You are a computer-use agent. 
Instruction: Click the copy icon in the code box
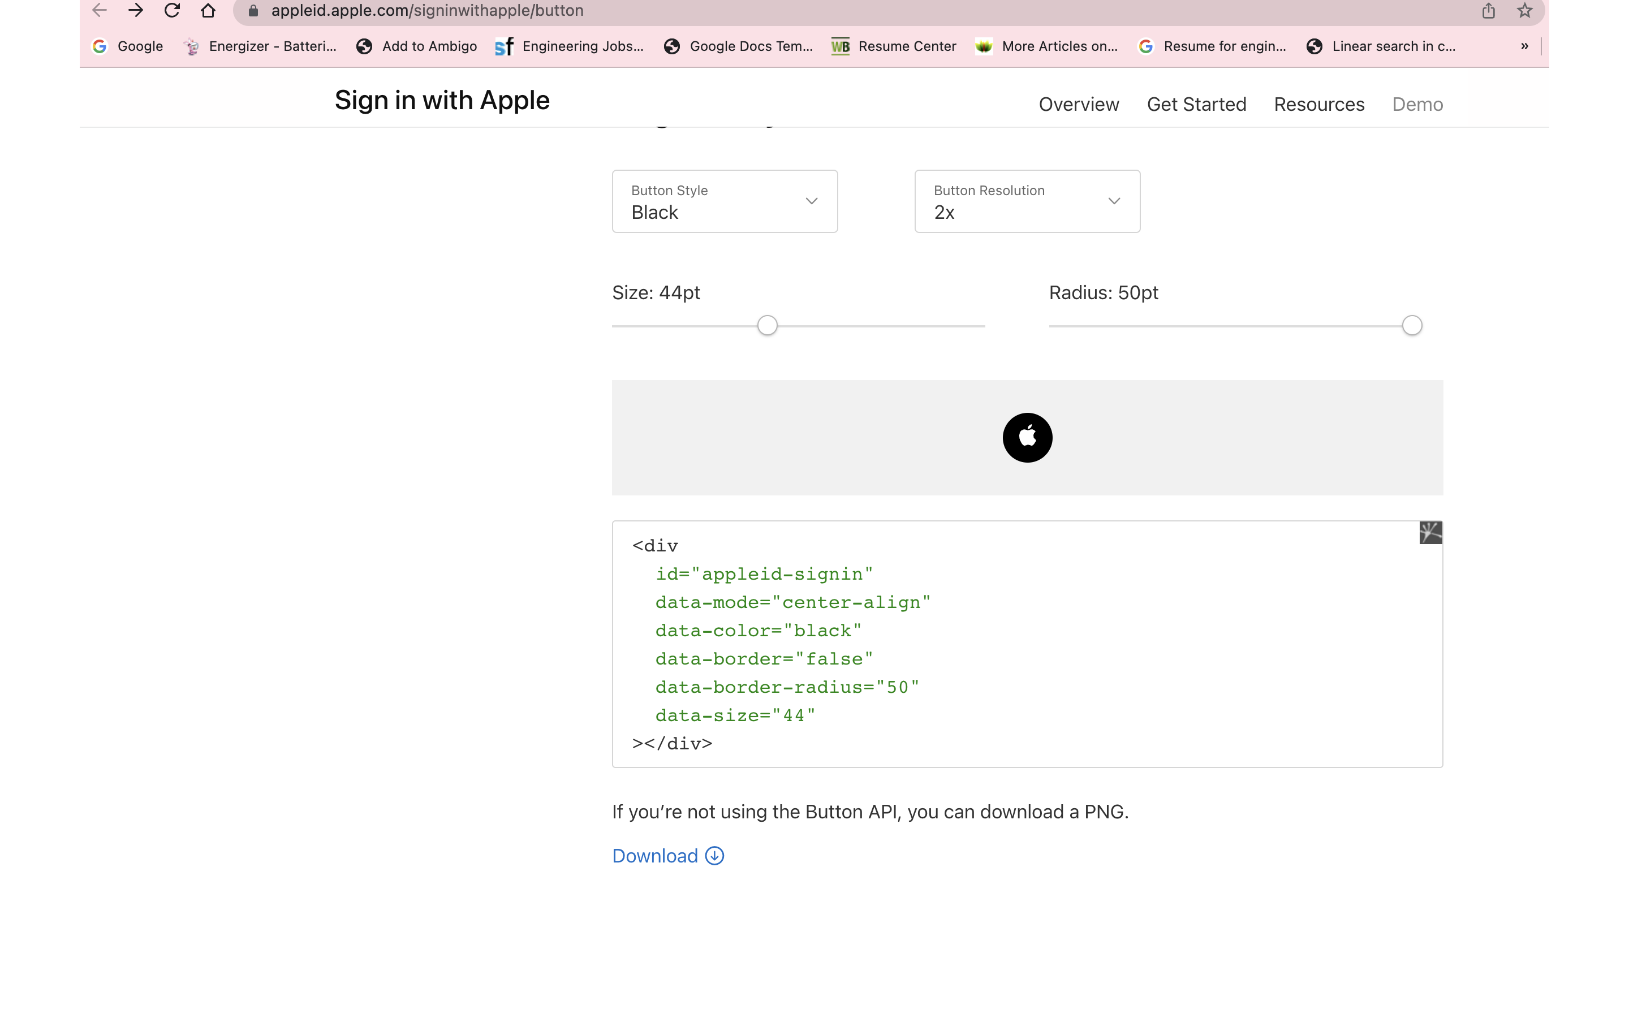(x=1430, y=533)
